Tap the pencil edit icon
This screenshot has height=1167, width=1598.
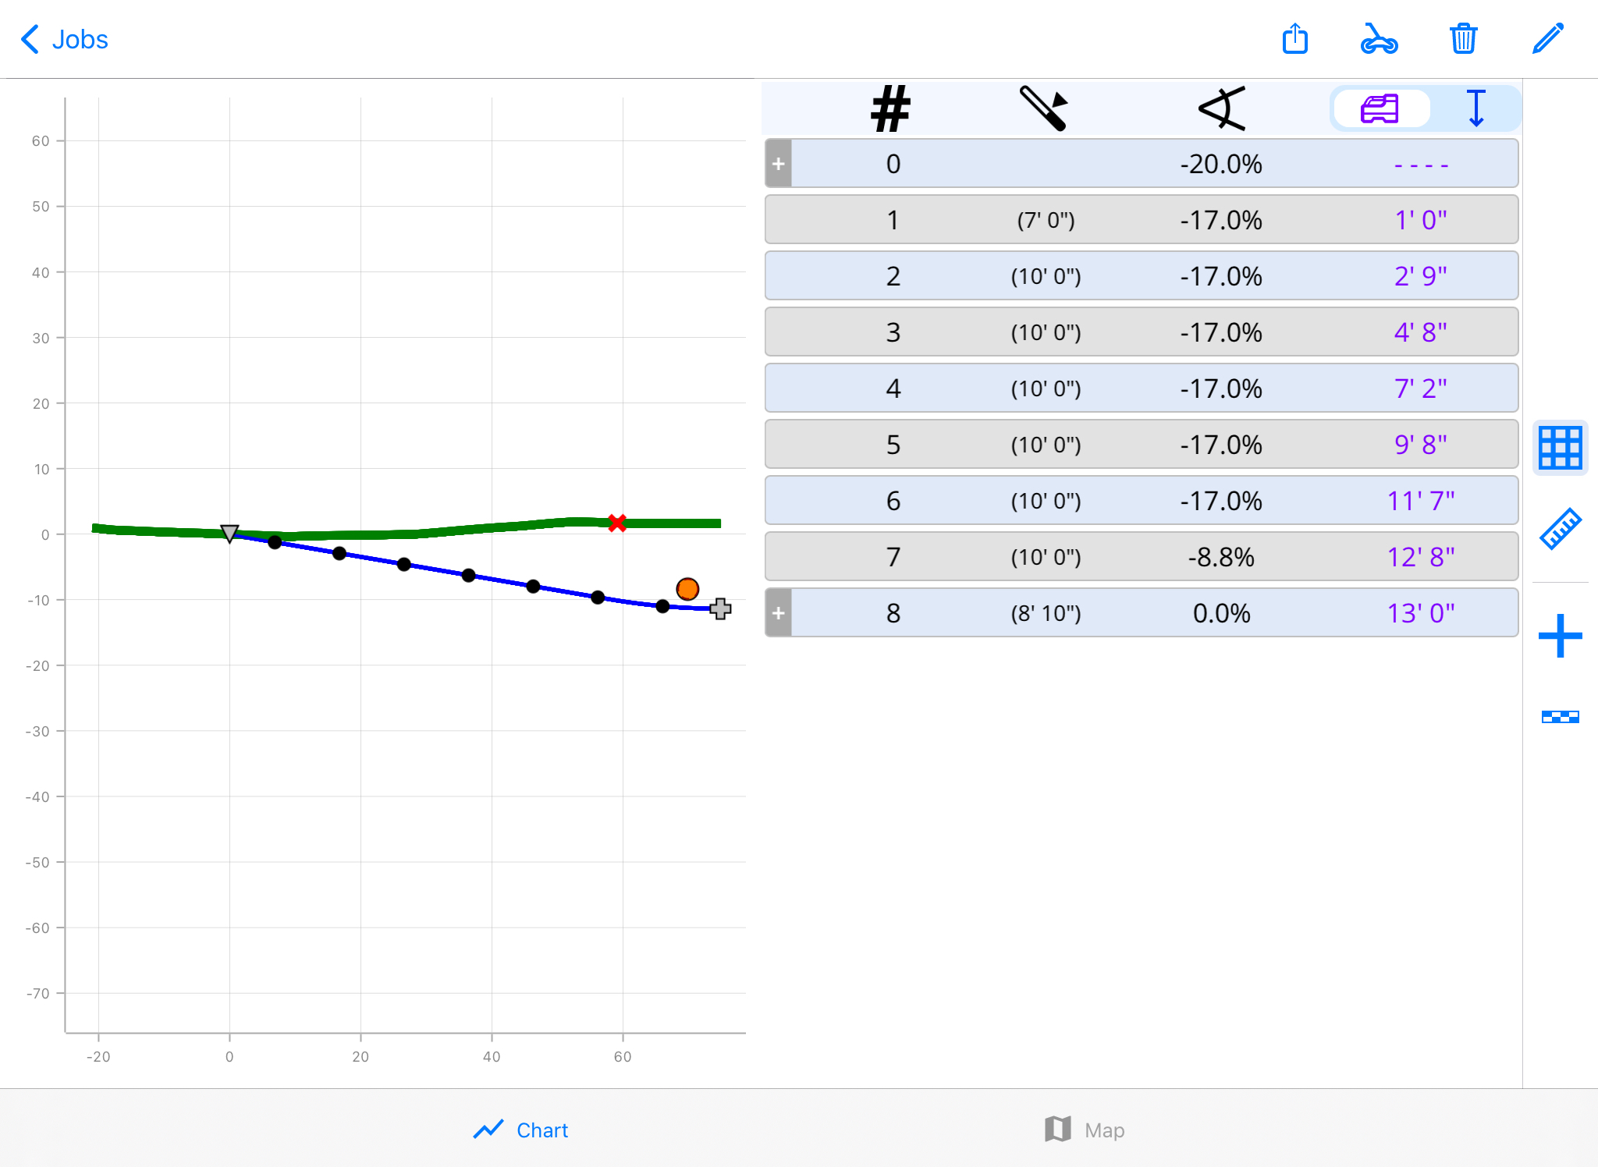[x=1548, y=39]
